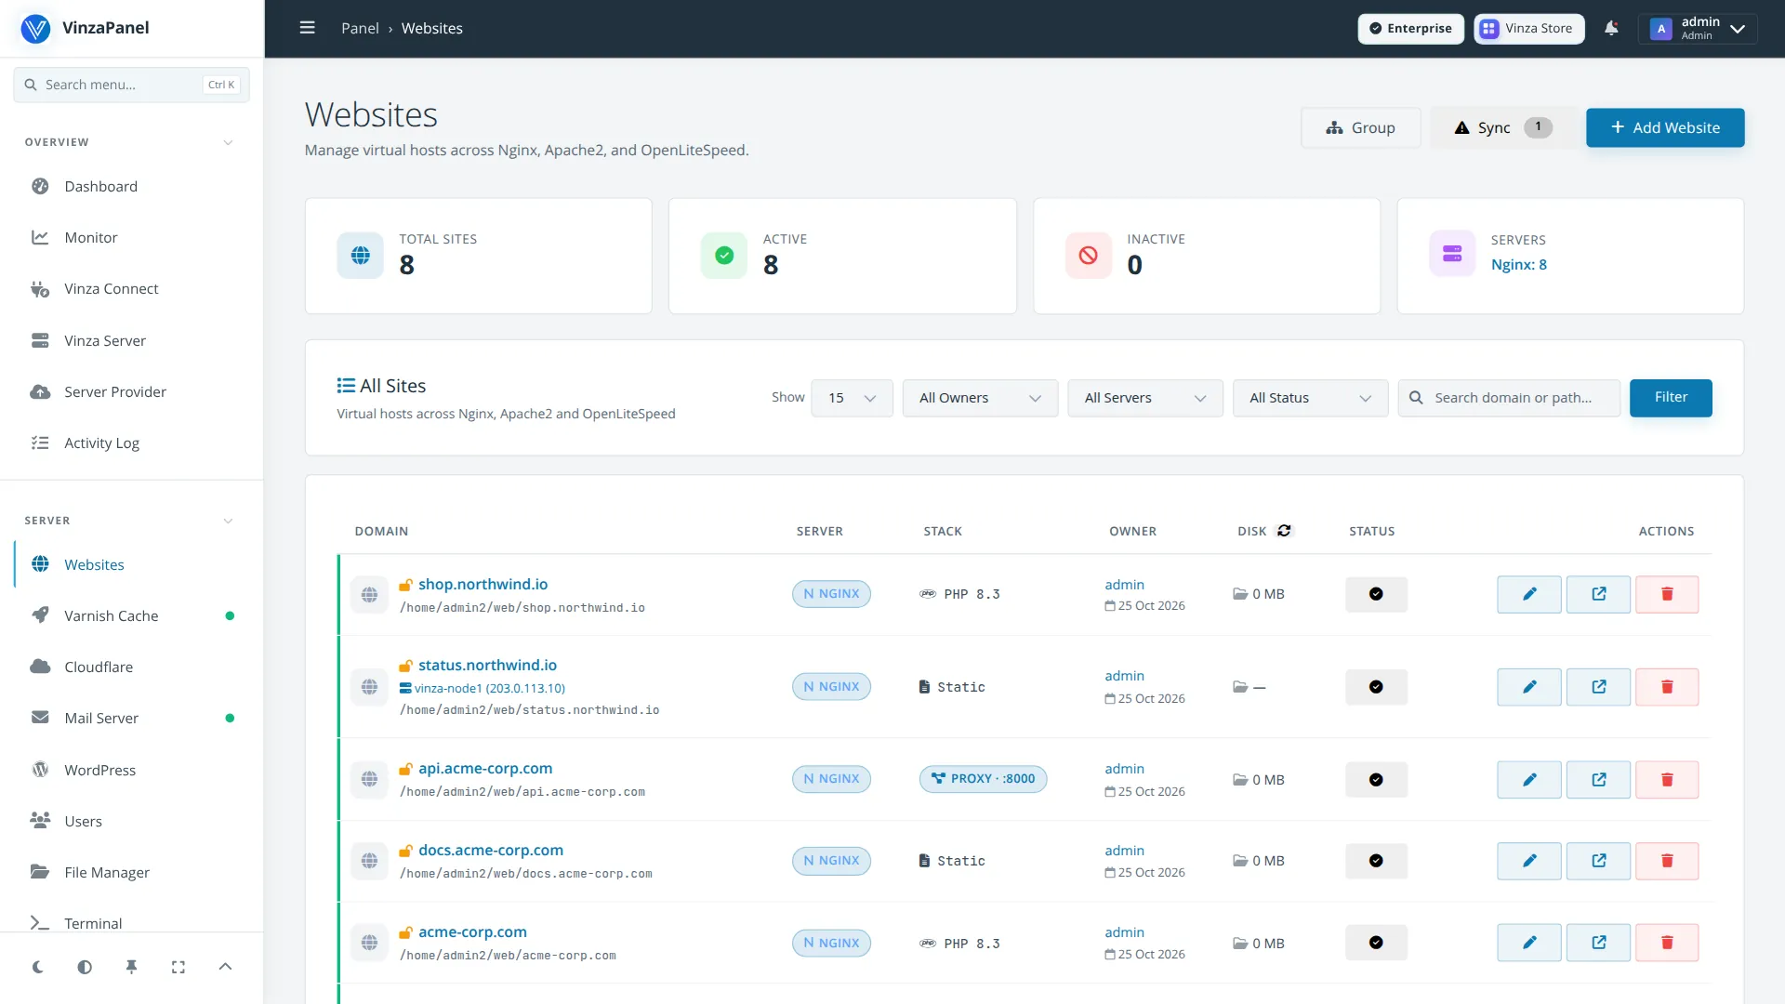This screenshot has height=1004, width=1785.
Task: Delete shop.northwind.io with trash icon
Action: (x=1667, y=594)
